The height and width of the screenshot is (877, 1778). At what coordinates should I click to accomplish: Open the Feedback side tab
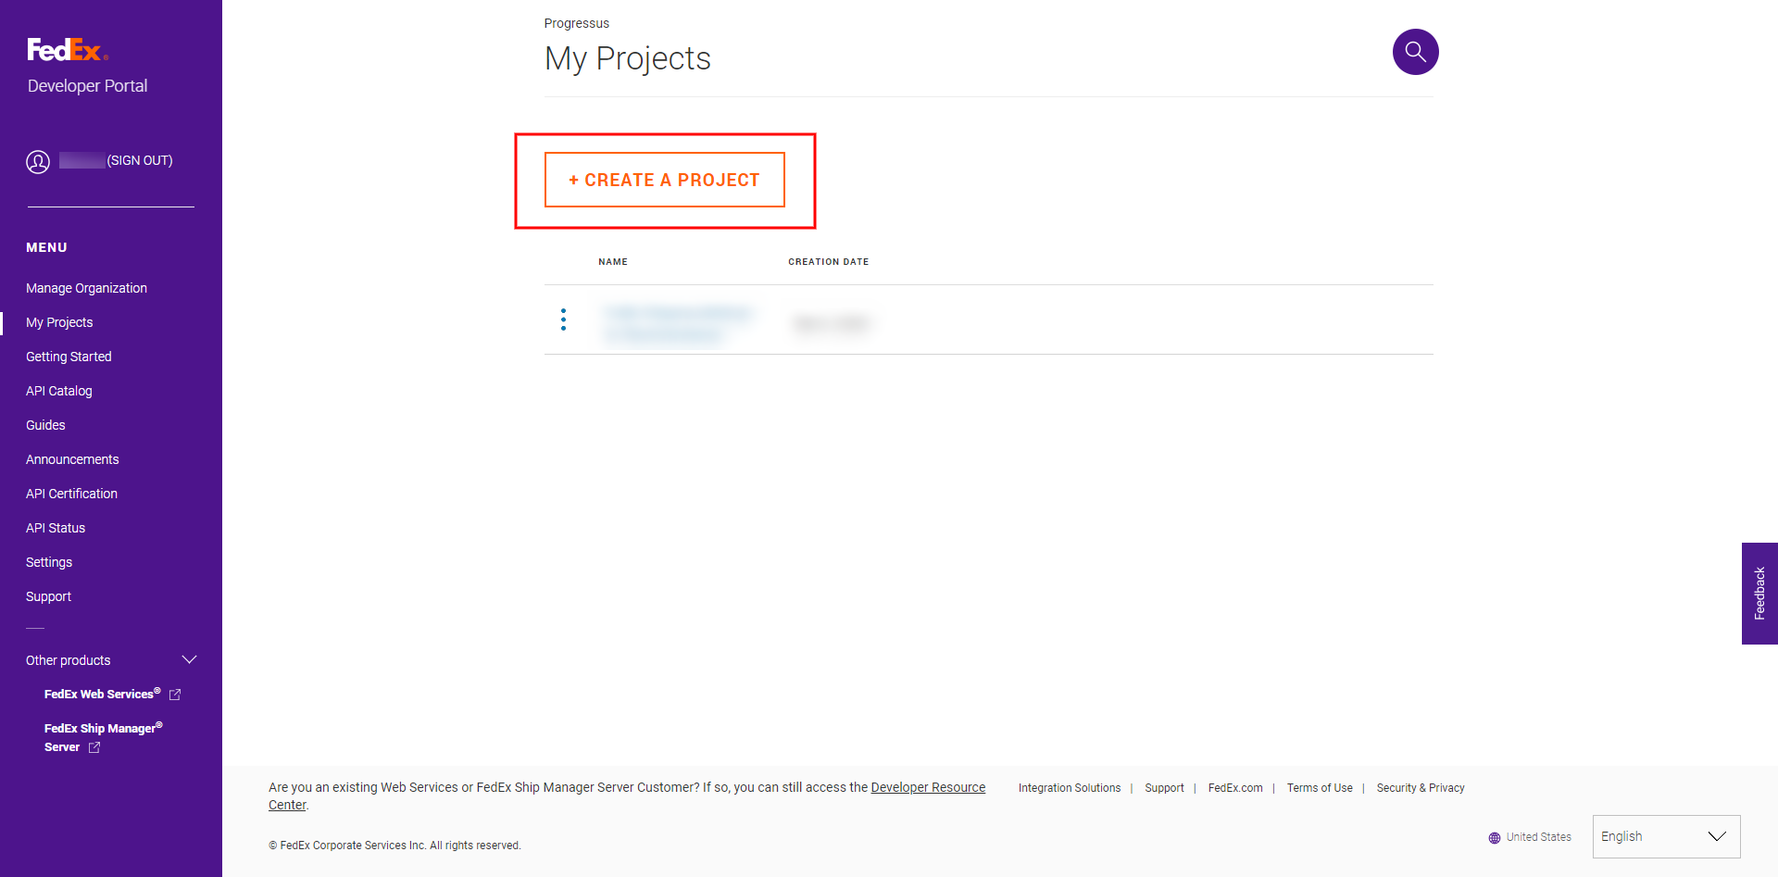tap(1759, 594)
